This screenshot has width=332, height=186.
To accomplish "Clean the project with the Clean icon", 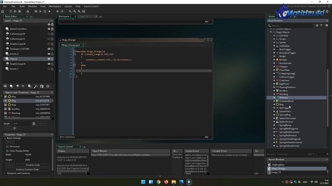I will [49, 11].
